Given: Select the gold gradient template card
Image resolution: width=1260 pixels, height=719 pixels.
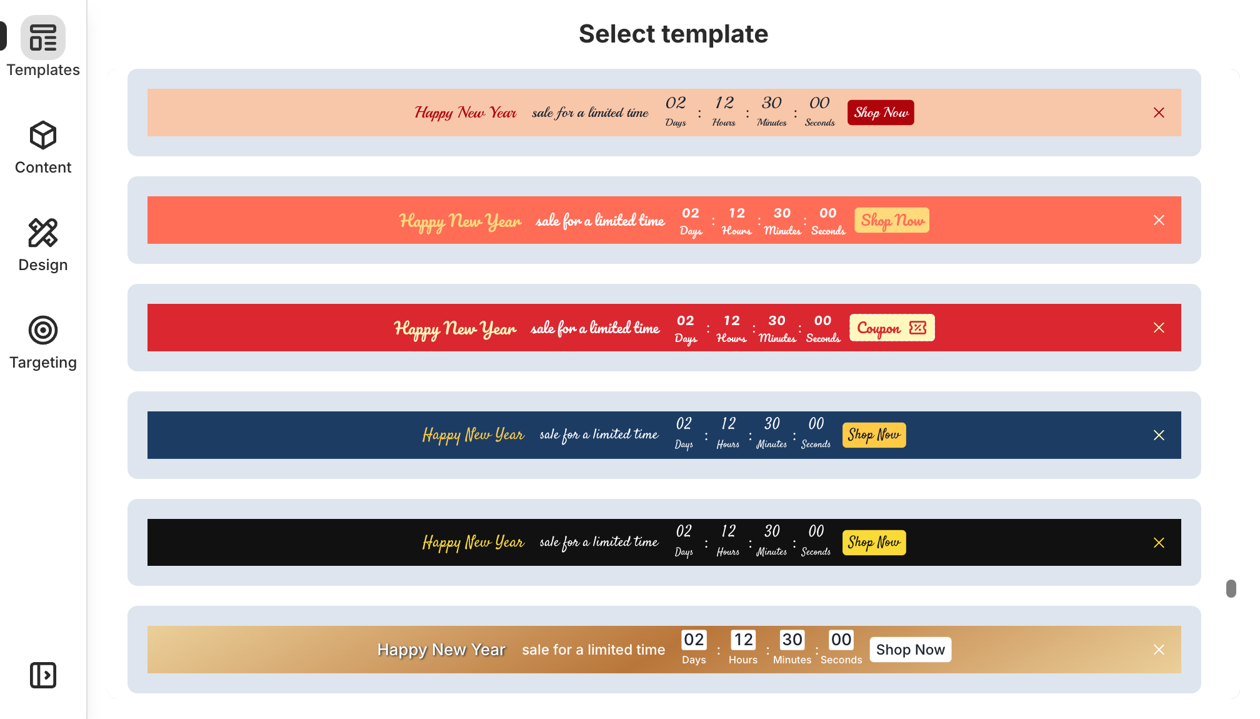Looking at the screenshot, I should (x=664, y=650).
